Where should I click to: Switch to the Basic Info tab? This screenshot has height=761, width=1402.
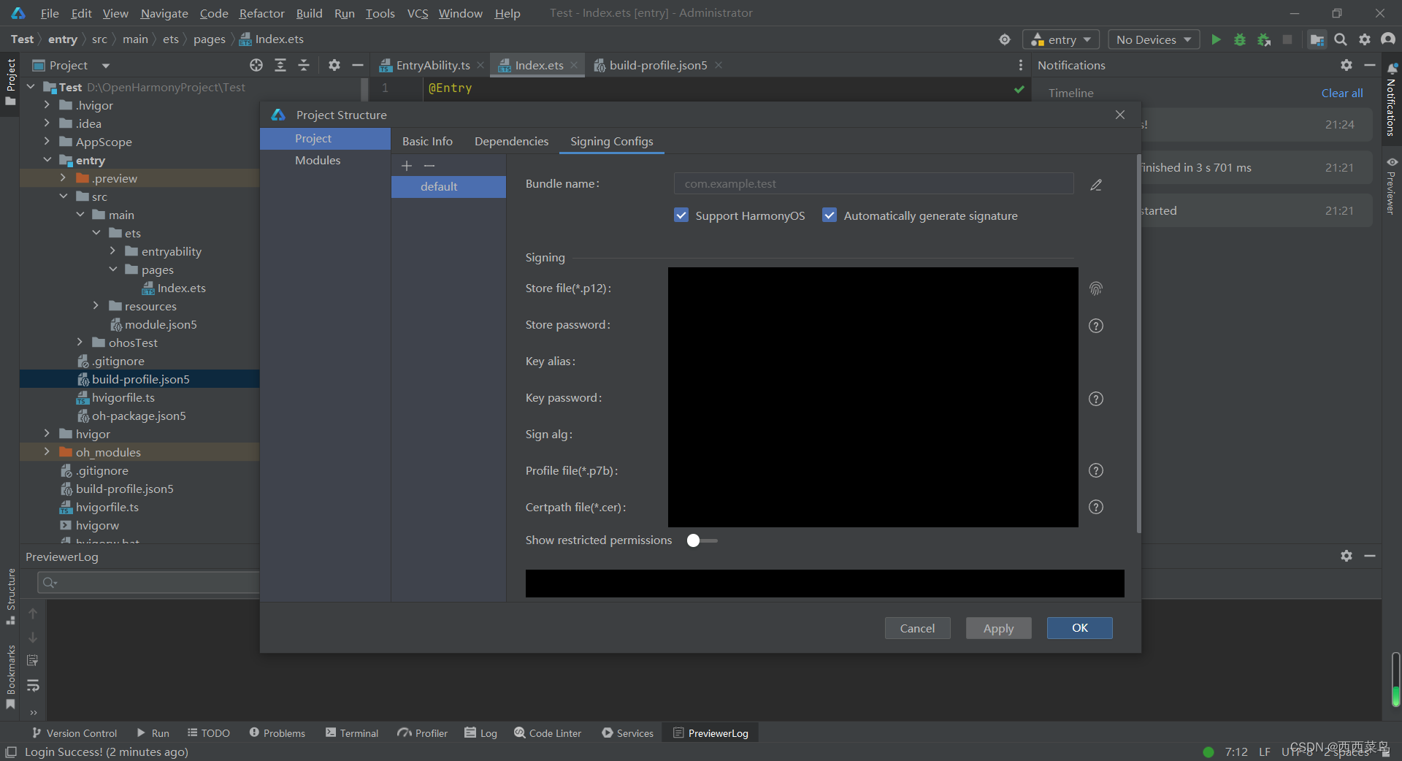[x=427, y=142]
